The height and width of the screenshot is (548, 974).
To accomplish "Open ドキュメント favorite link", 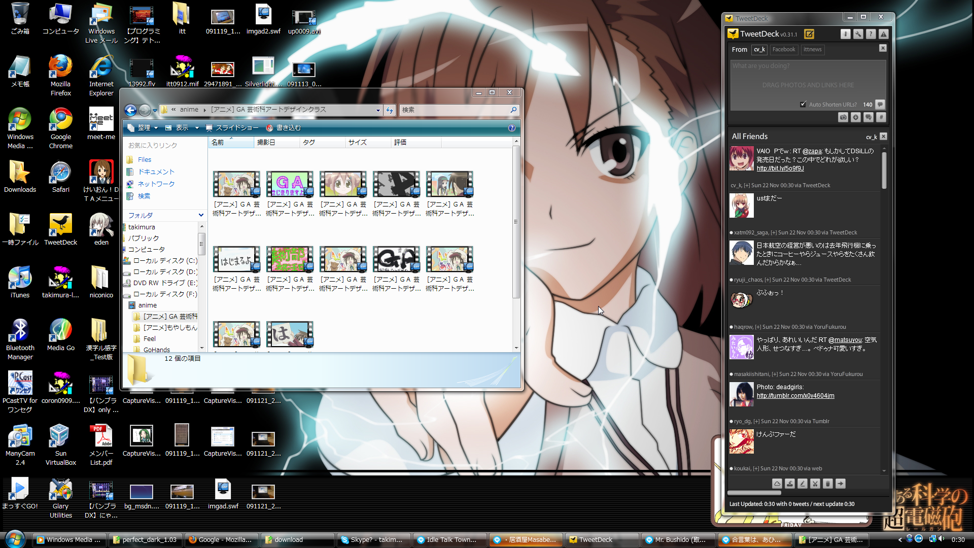I will [x=156, y=172].
